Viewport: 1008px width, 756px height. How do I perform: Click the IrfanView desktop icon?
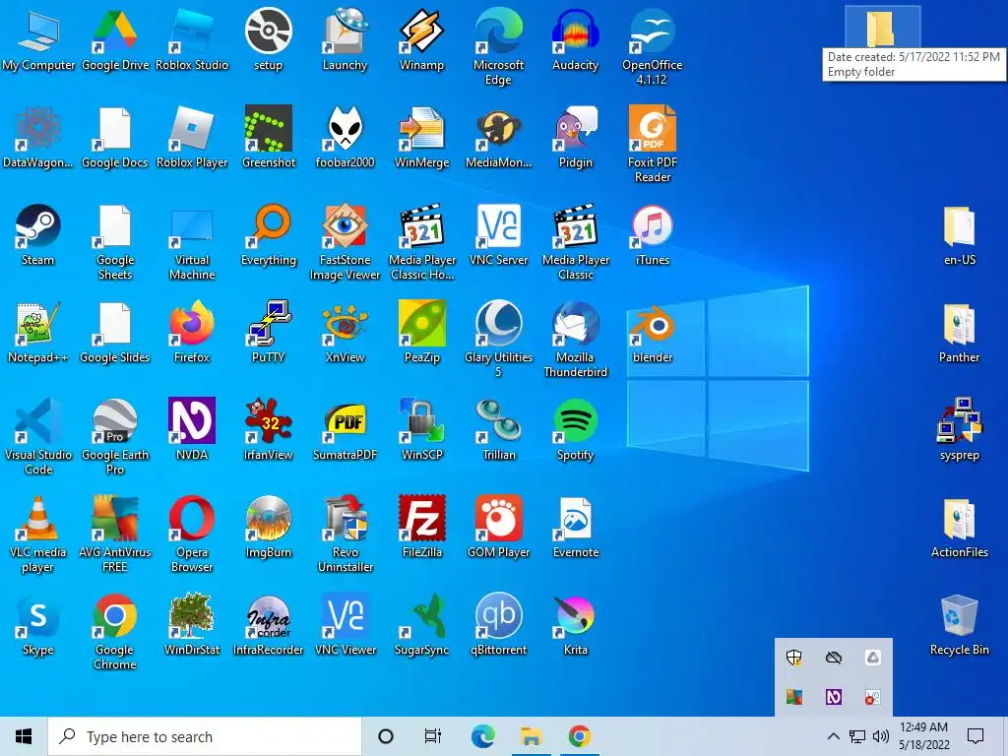[269, 429]
